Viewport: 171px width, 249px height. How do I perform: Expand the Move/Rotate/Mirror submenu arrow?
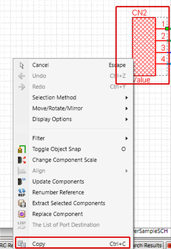127,109
